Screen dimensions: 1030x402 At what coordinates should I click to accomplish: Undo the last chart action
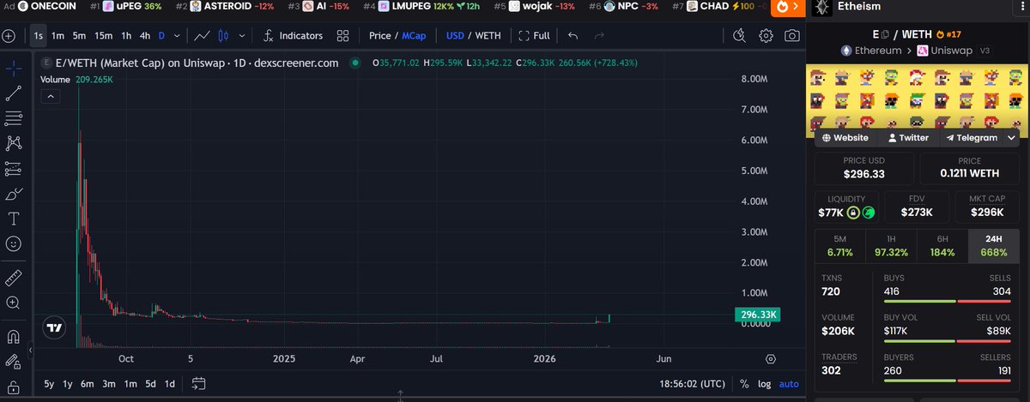pos(573,36)
